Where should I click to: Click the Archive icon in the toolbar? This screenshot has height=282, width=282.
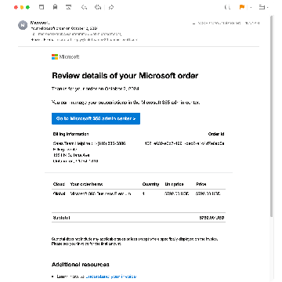pyautogui.click(x=42, y=7)
